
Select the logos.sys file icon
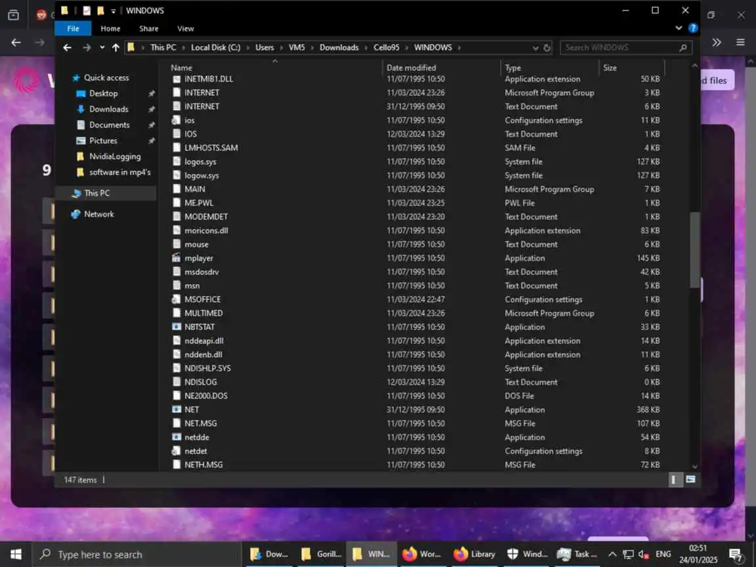point(177,161)
